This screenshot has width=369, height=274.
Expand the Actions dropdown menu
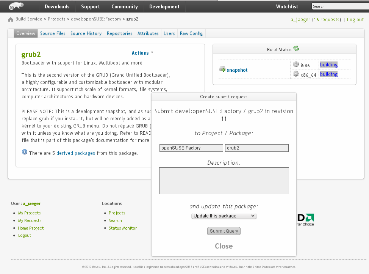142,53
